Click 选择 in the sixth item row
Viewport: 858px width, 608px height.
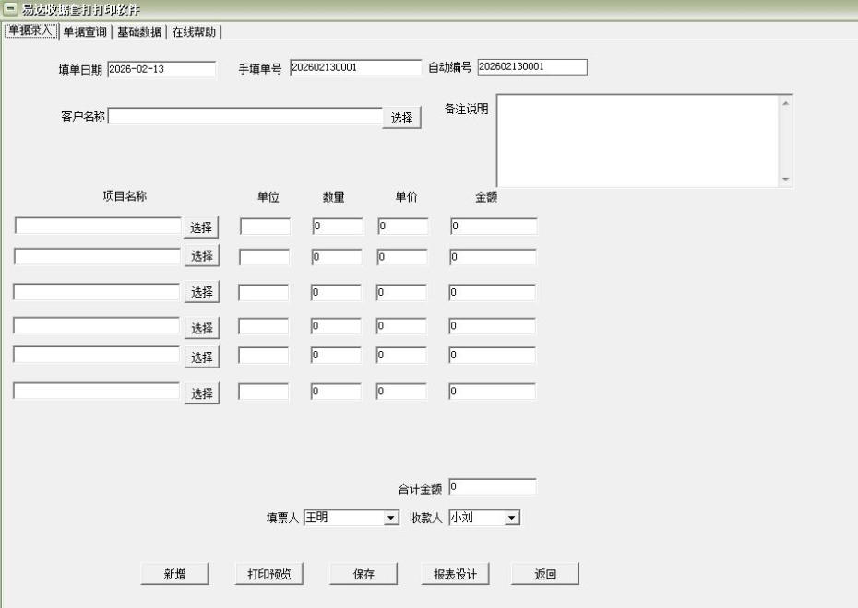pyautogui.click(x=201, y=392)
